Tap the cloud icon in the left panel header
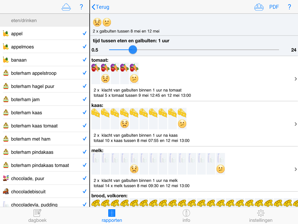Viewport: 298px width, 224px height. pos(66,7)
